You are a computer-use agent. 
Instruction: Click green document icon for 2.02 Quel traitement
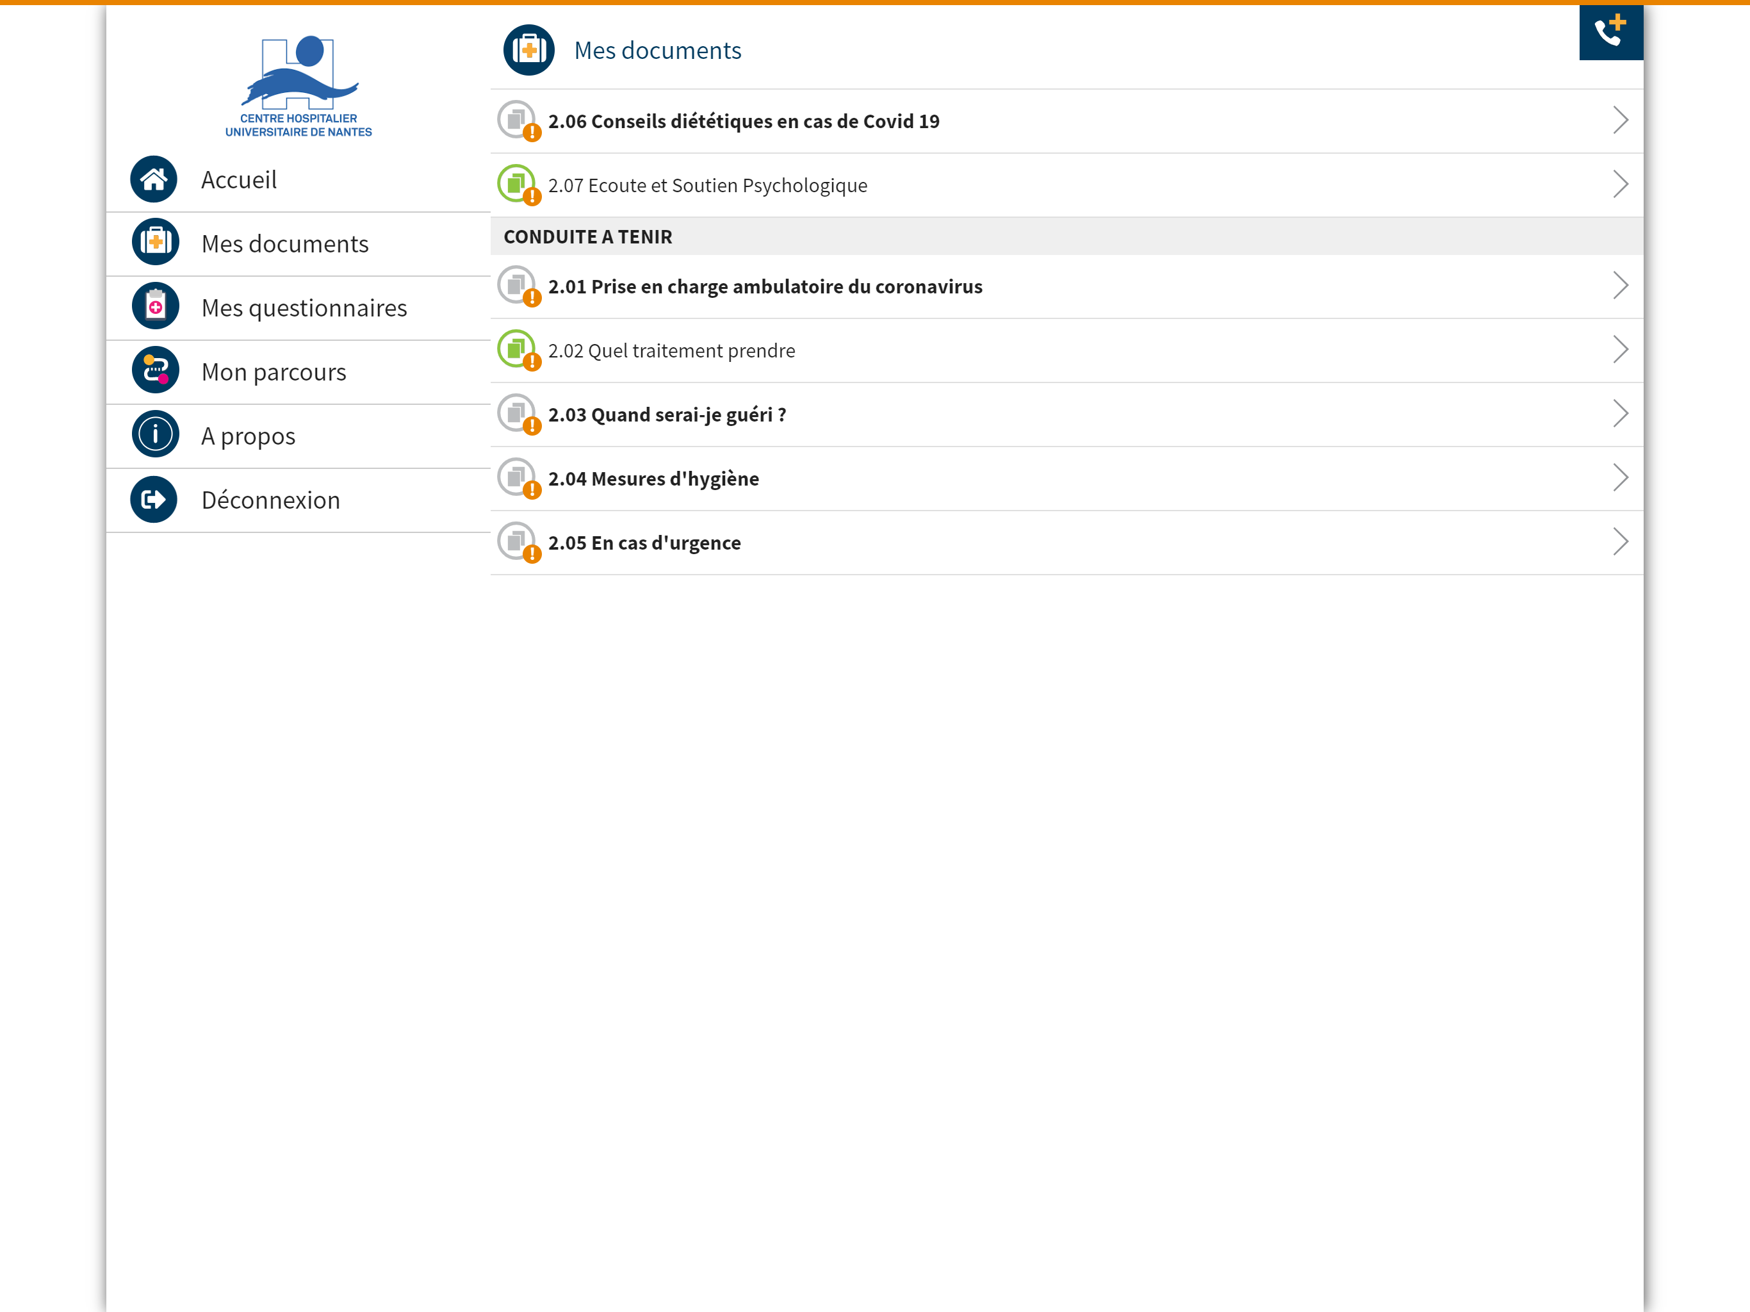tap(517, 349)
